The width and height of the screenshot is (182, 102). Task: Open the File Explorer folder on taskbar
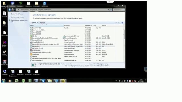pos(50,81)
